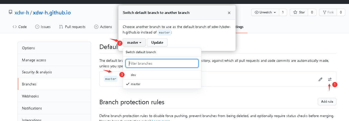Screen dimensions: 349x121
Task: Click the Filter branches input field
Action: pos(162,63)
